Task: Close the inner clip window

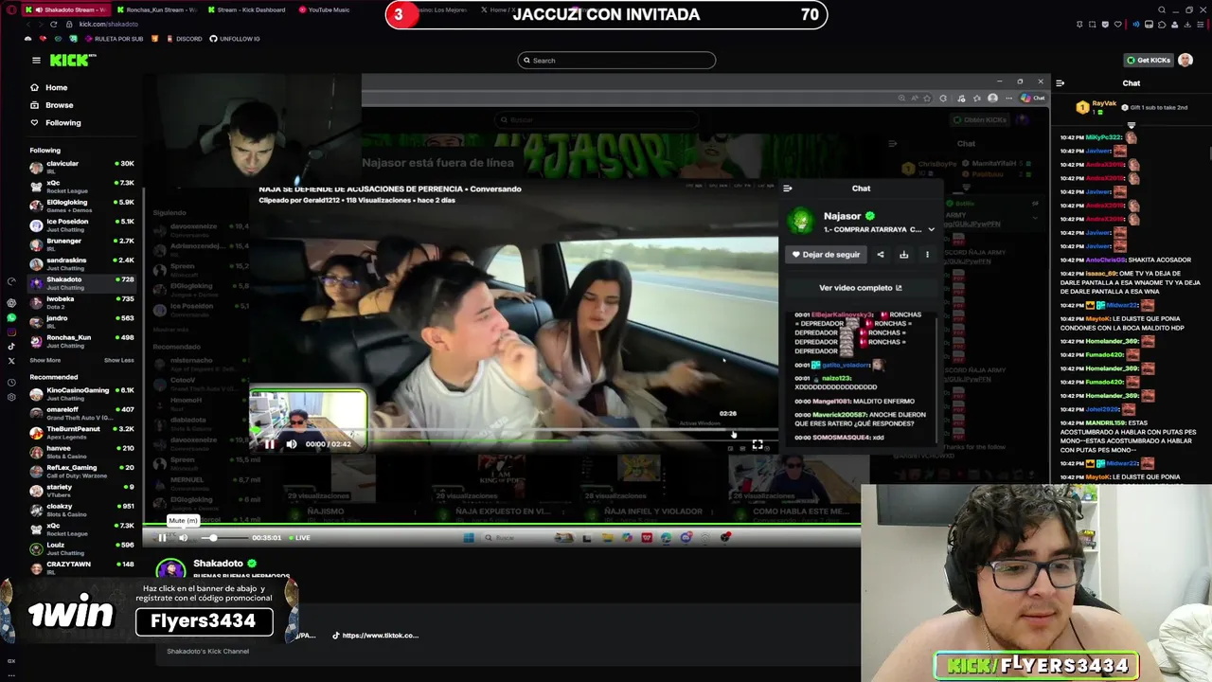Action: [1041, 81]
